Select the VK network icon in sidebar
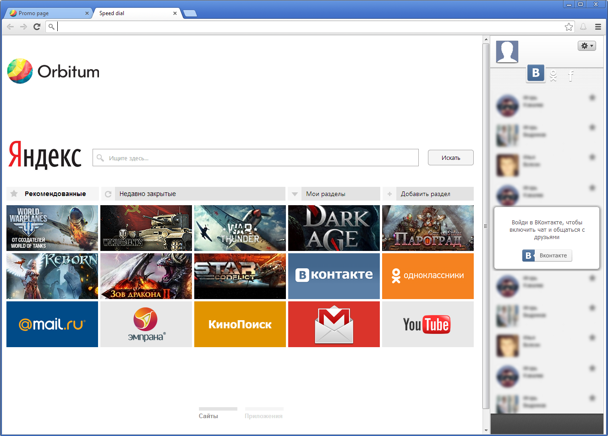 [x=536, y=73]
